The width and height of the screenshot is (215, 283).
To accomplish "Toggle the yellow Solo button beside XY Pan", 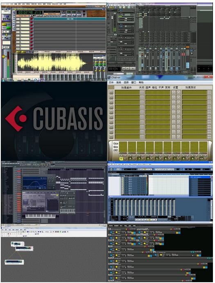I will (4, 25).
